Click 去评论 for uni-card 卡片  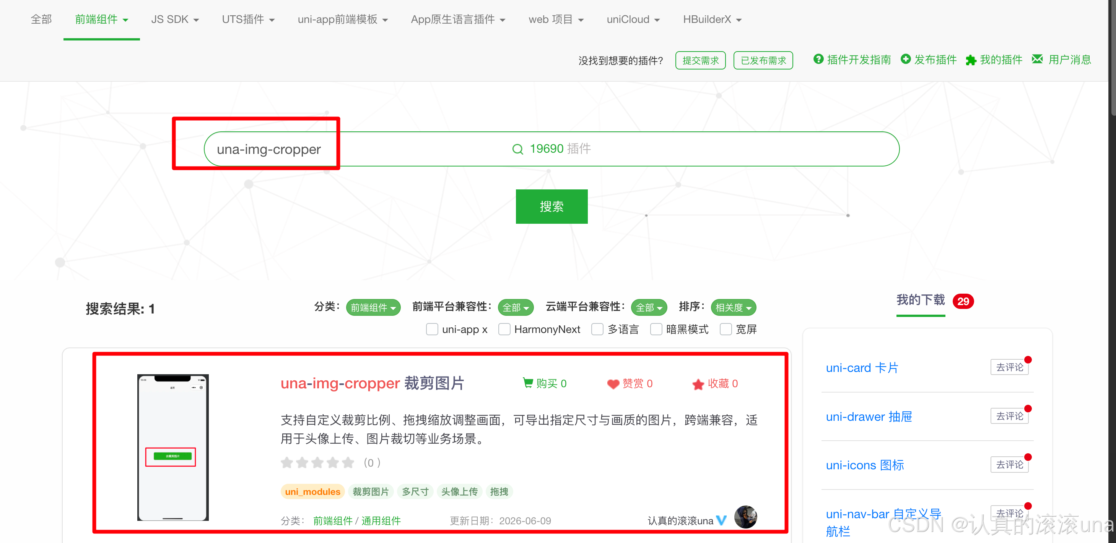(1009, 367)
